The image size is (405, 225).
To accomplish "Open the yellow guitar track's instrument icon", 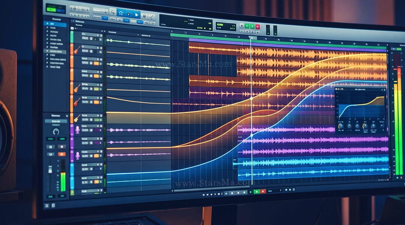I will pyautogui.click(x=77, y=118).
